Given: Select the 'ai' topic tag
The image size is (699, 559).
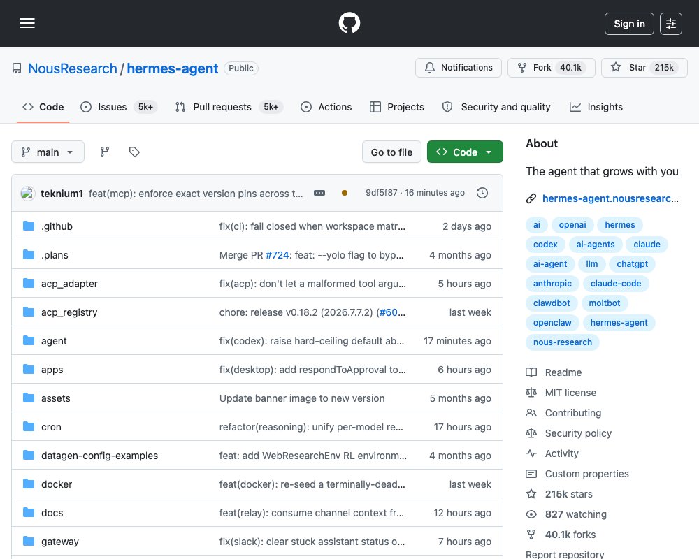Looking at the screenshot, I should tap(536, 225).
